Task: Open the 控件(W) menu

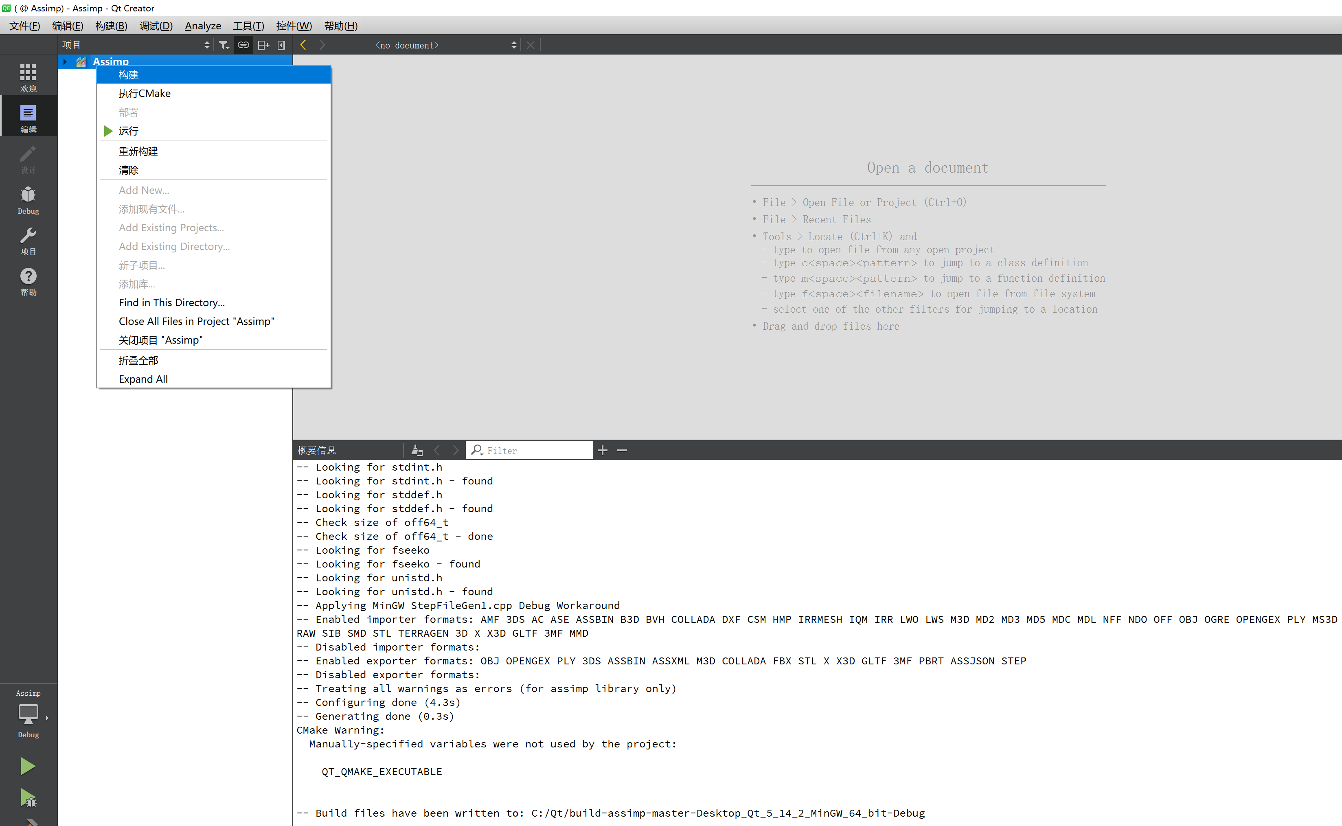Action: pyautogui.click(x=294, y=26)
